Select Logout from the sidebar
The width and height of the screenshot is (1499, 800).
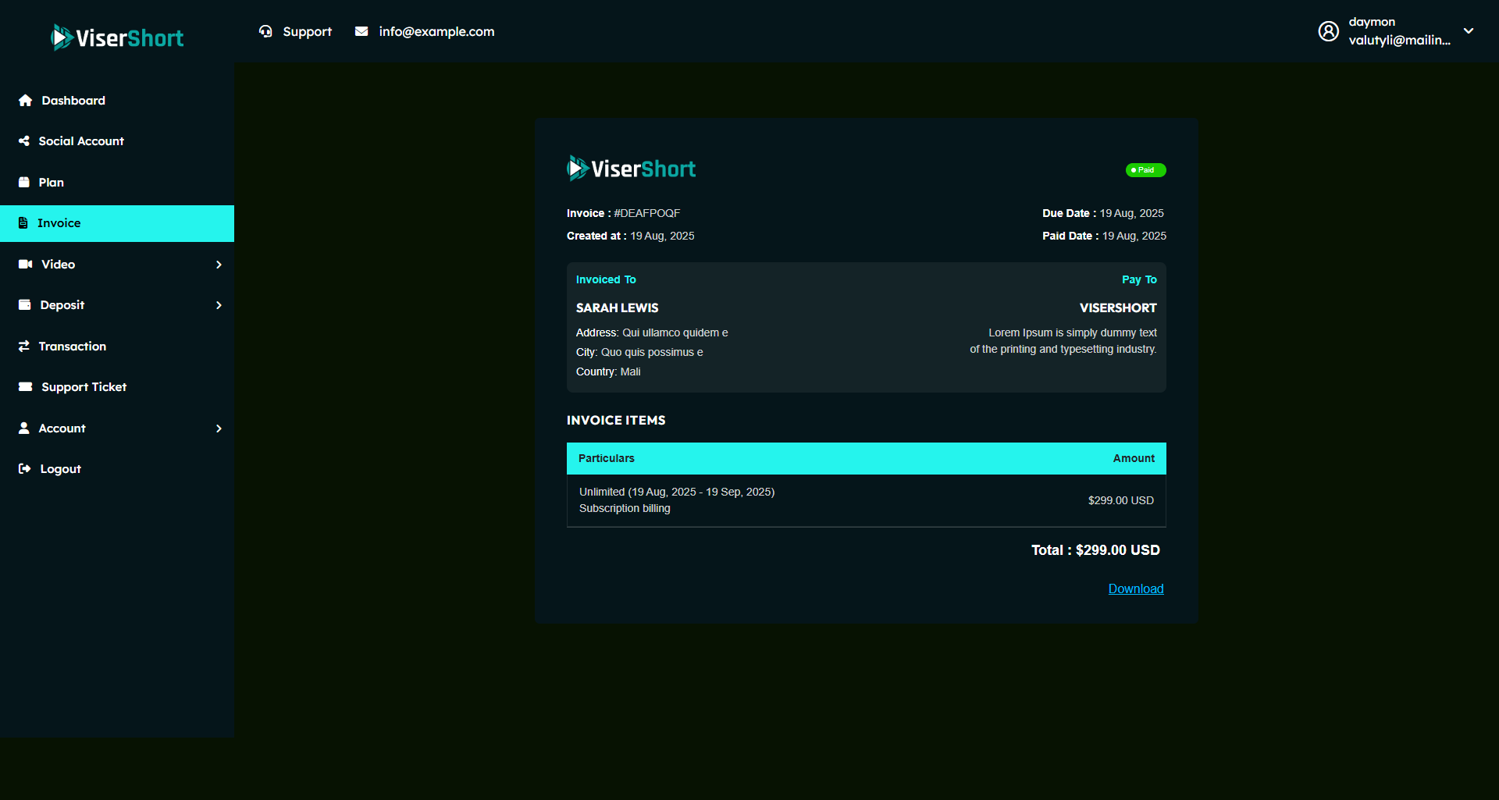(x=117, y=469)
